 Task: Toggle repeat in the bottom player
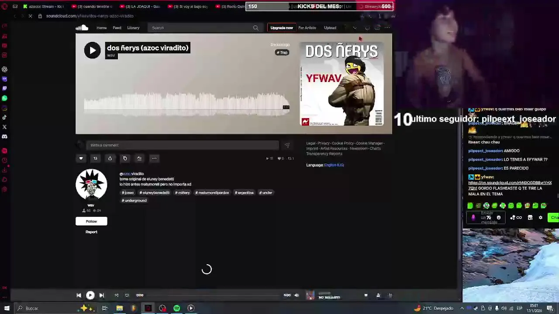click(x=127, y=295)
